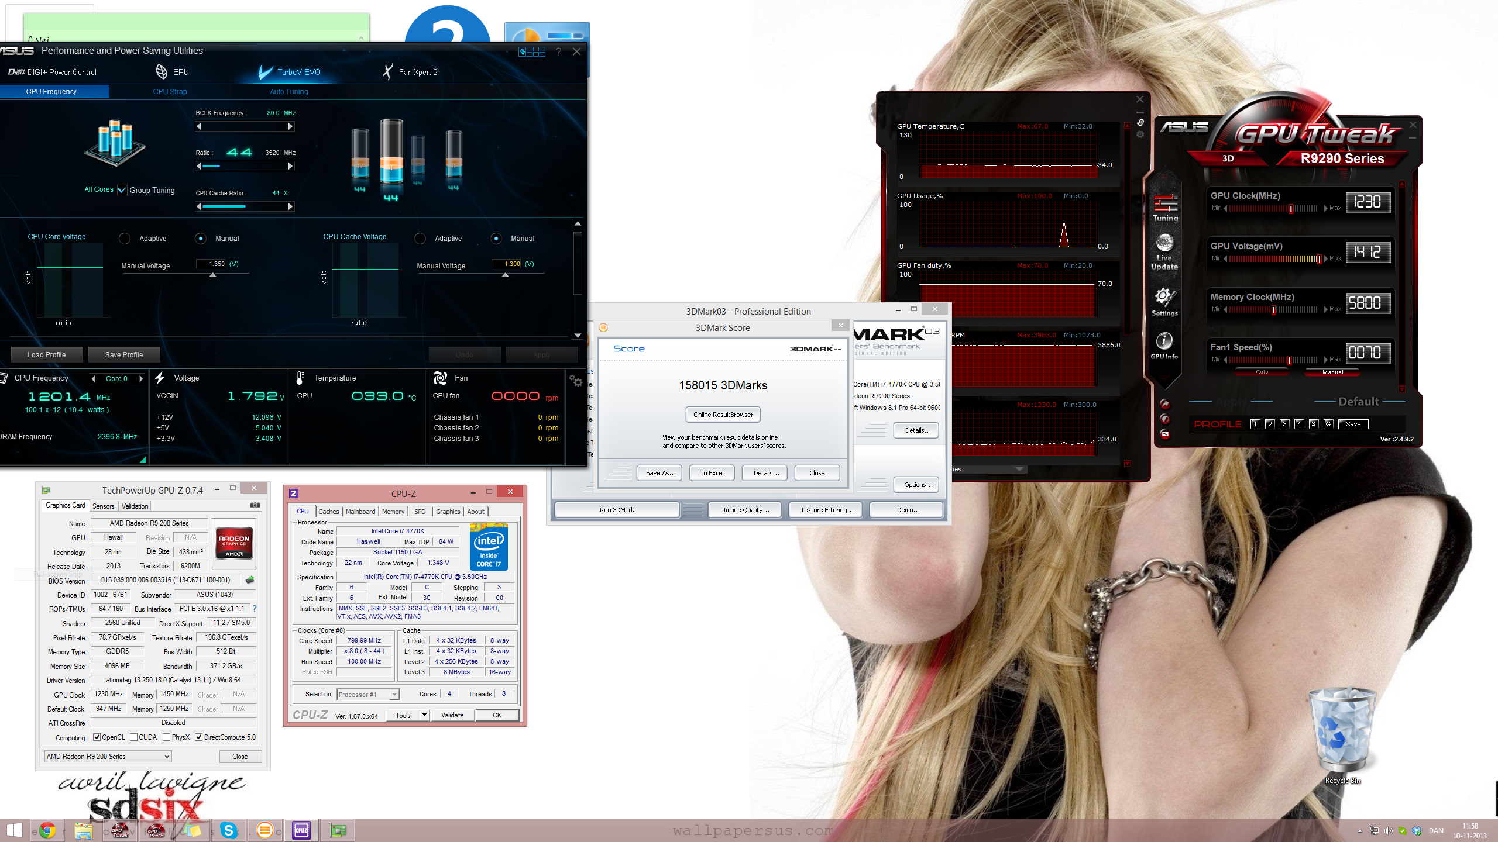Open monitoring settings gear in ASUS utility
The height and width of the screenshot is (842, 1498).
tap(576, 380)
